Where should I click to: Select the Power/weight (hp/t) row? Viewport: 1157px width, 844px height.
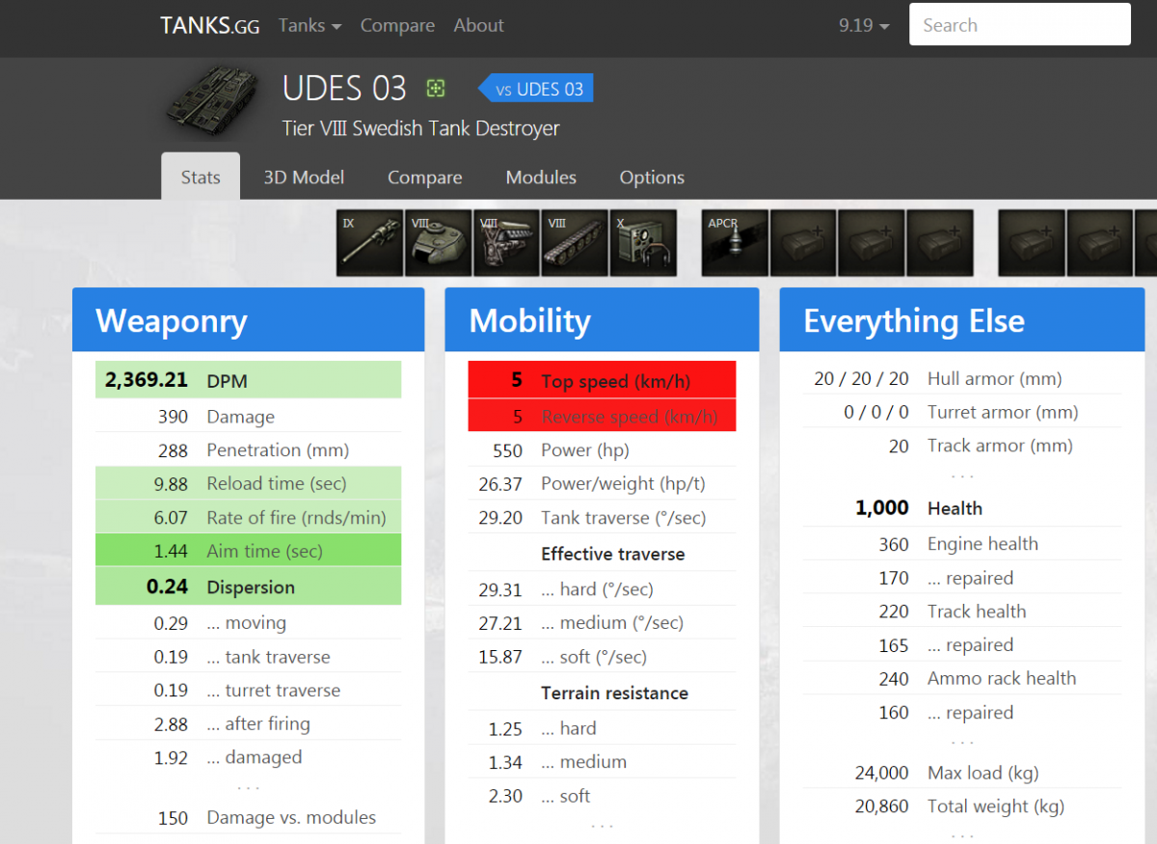[602, 483]
